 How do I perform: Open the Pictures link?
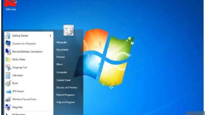[x=61, y=57]
